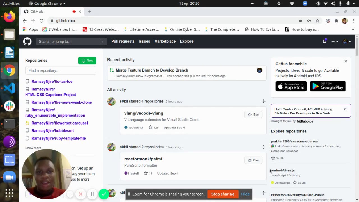359x202 pixels.
Task: Get it on Google Play badge
Action: tap(328, 86)
